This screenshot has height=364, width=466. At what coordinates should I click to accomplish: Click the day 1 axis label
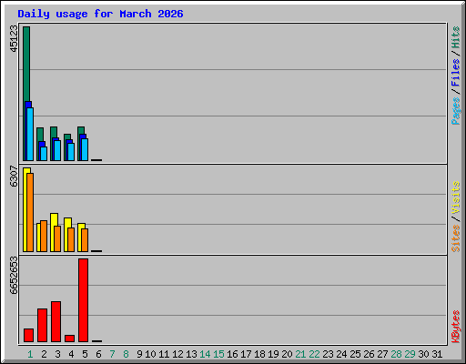pos(30,354)
